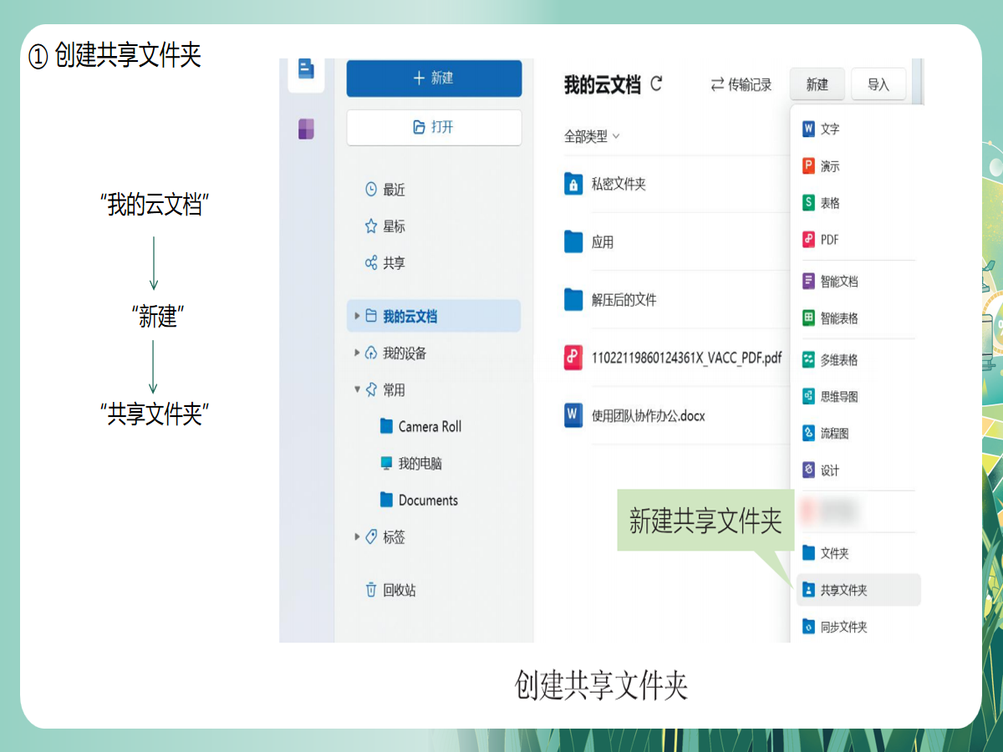This screenshot has height=752, width=1003.
Task: Open the PDF file 11022119860124361X_VACC_PDF.pdf
Action: point(685,358)
